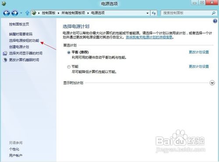Open 更改计划设置 for 平衡 plan
This screenshot has height=162, width=219.
click(199, 52)
